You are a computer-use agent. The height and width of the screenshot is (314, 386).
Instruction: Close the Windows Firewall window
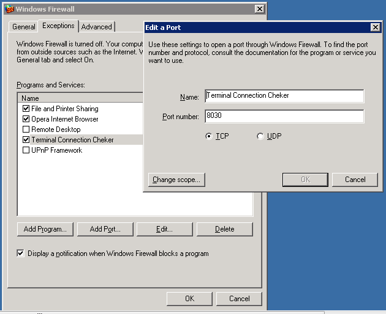pyautogui.click(x=260, y=9)
